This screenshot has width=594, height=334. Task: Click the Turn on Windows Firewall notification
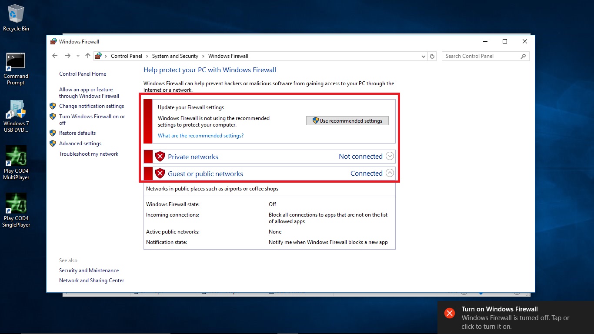click(x=516, y=317)
